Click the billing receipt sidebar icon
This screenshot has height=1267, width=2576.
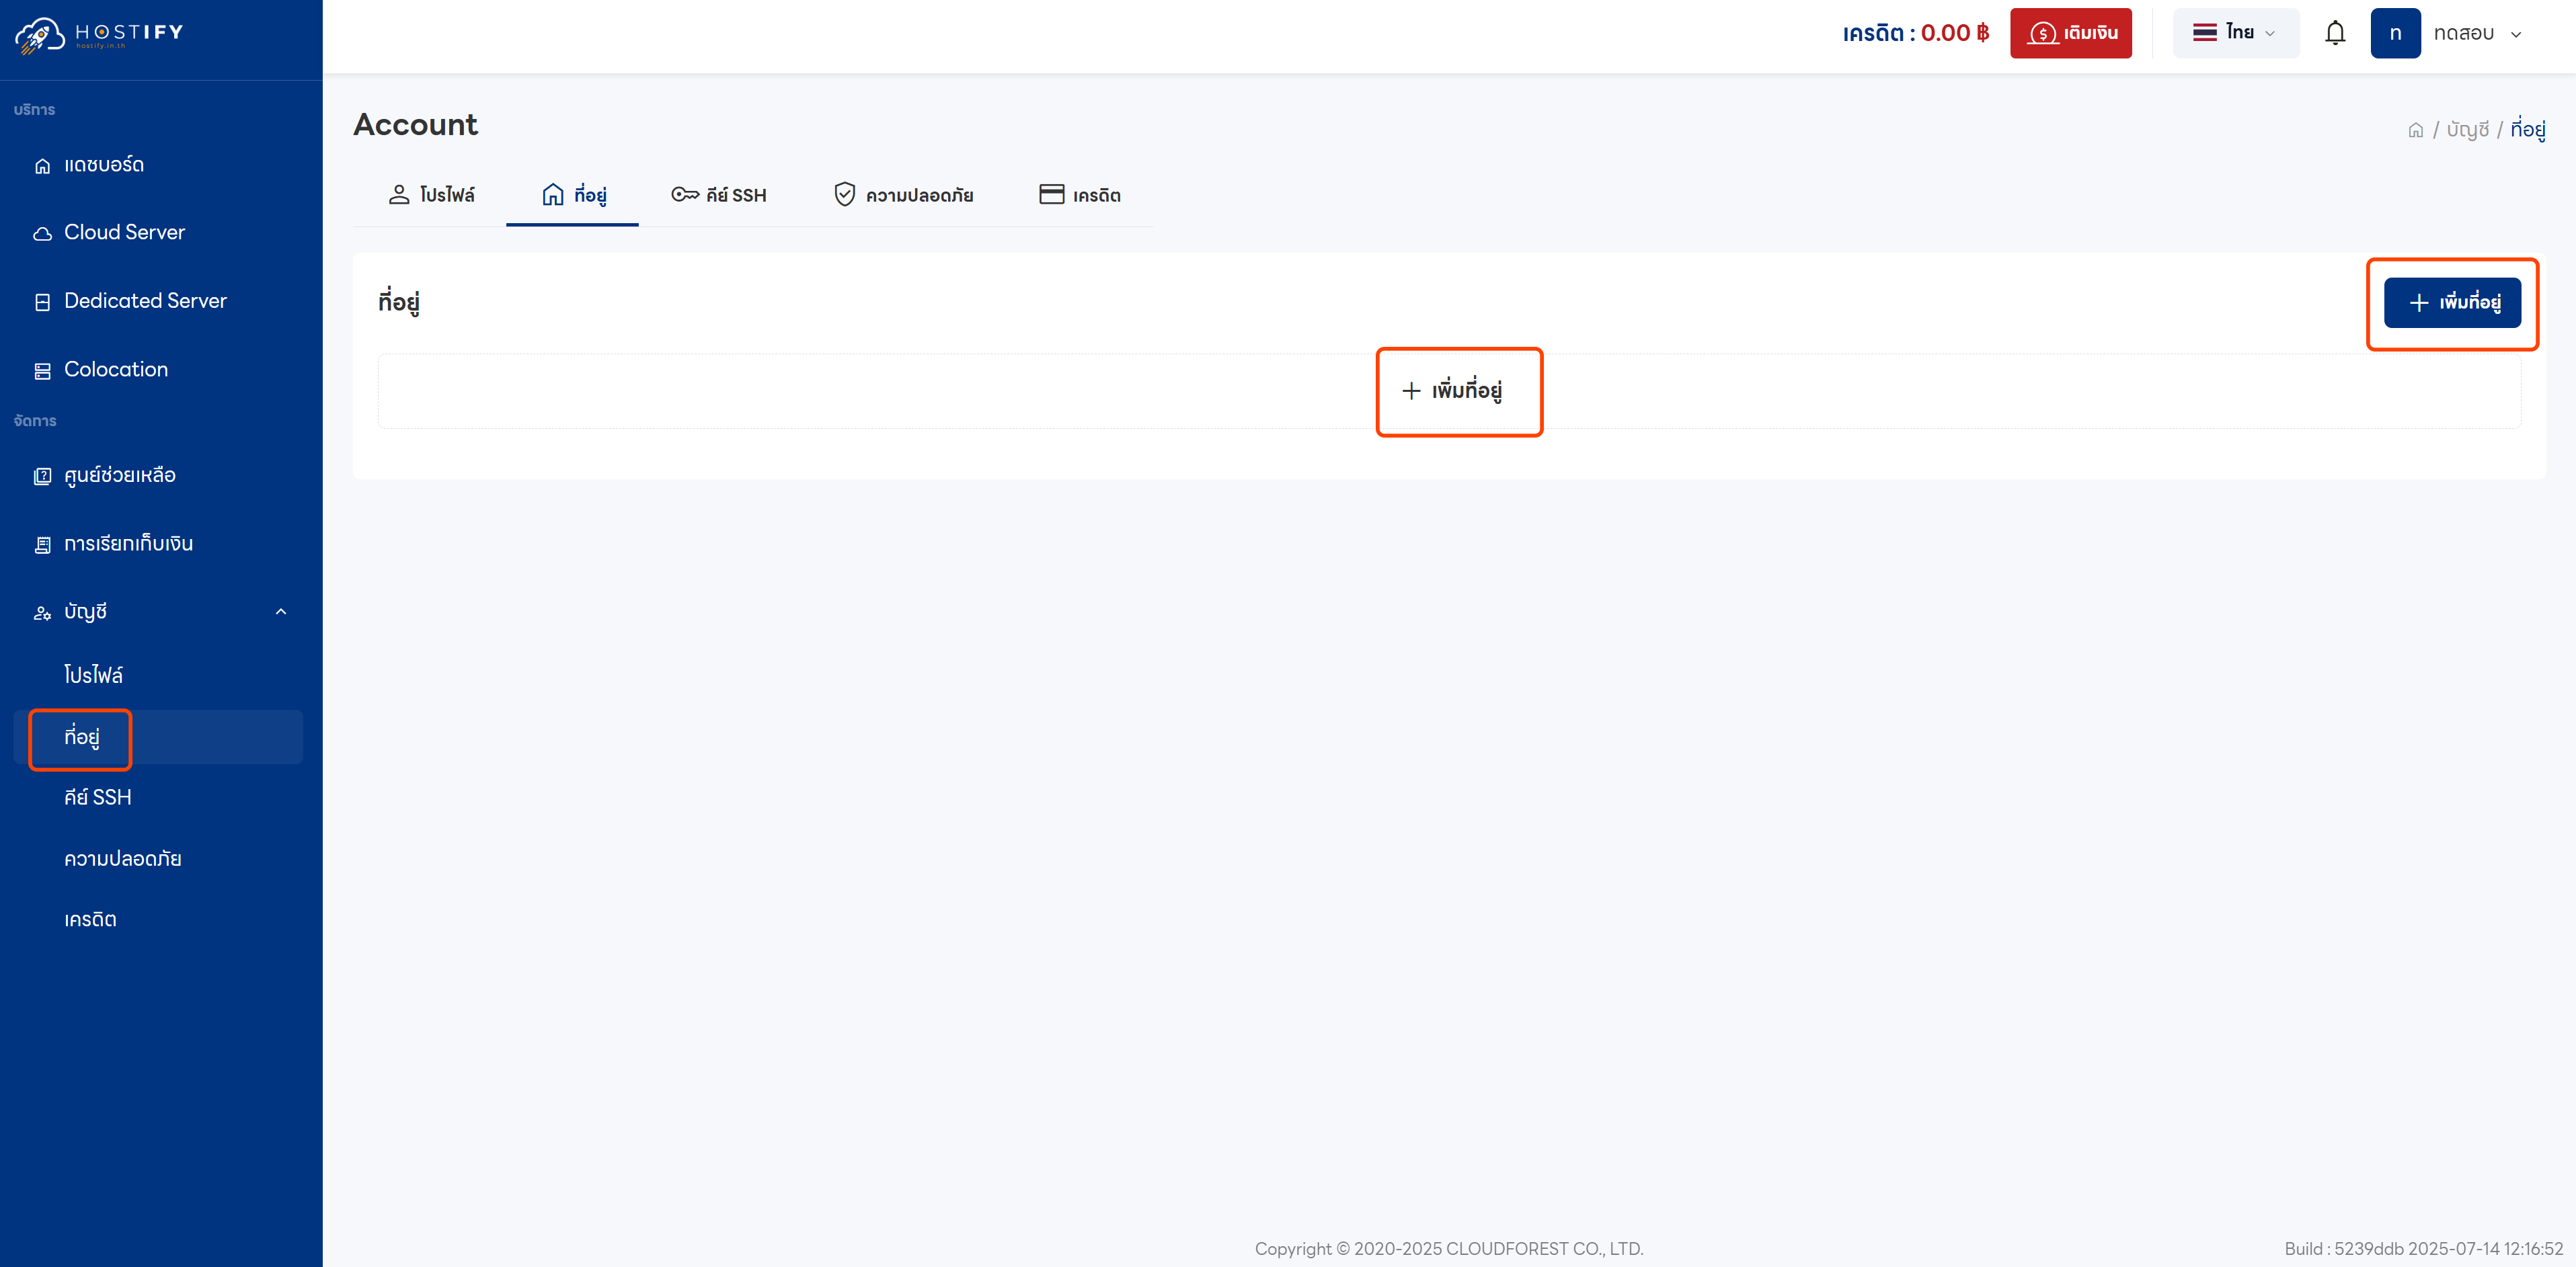pyautogui.click(x=42, y=545)
